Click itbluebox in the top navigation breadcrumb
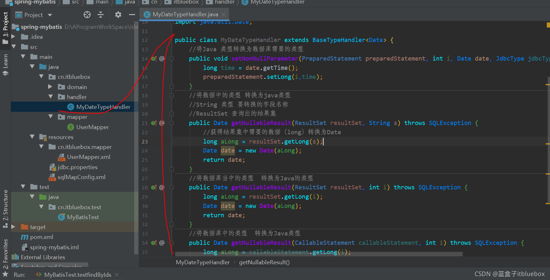The height and width of the screenshot is (280, 550). point(186,2)
